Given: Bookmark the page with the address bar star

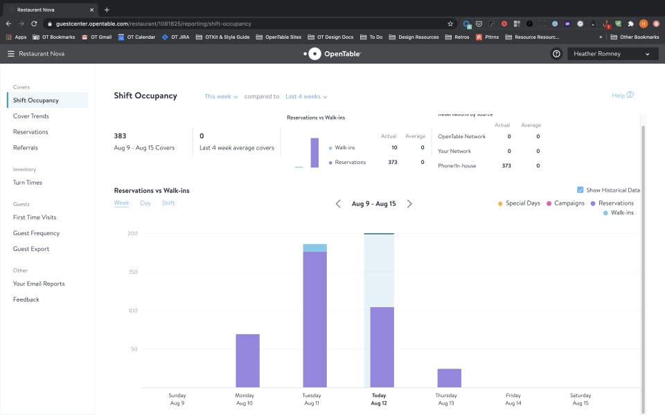Looking at the screenshot, I should (x=450, y=22).
